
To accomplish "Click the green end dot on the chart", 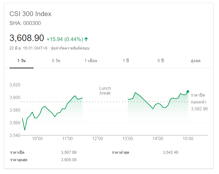I will [188, 92].
